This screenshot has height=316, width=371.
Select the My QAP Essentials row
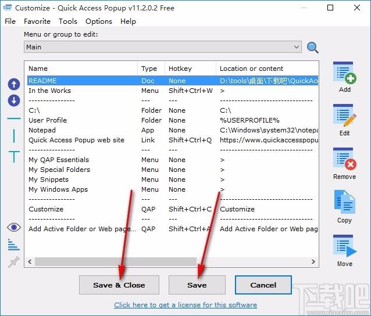173,160
